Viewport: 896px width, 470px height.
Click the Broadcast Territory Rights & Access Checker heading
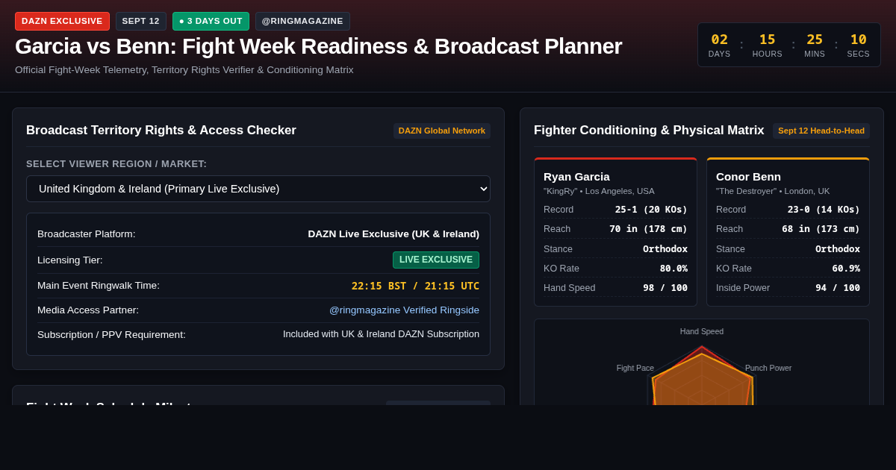161,131
